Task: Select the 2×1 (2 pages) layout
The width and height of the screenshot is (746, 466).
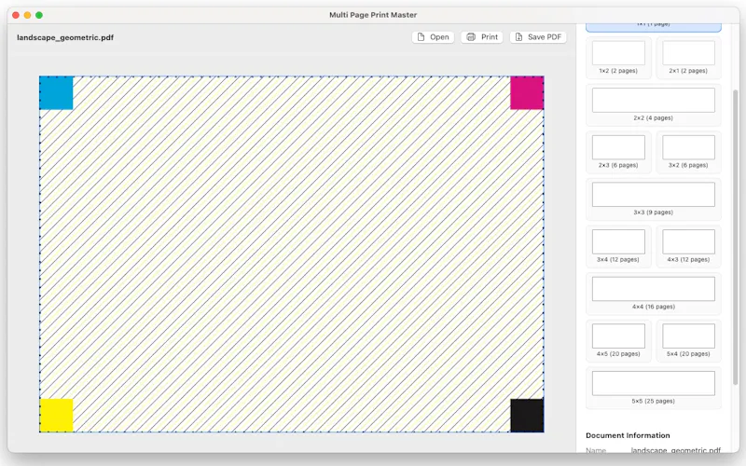Action: click(688, 58)
